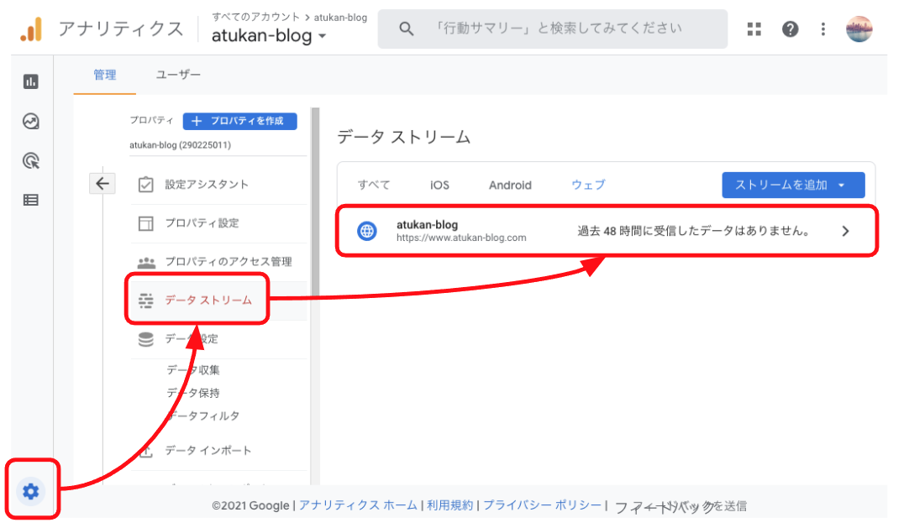
Task: Open データ保持 submenu item
Action: pos(193,393)
